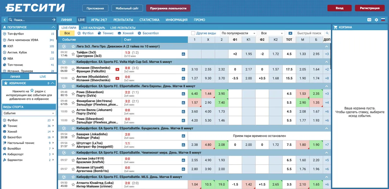Image resolution: width=389 pixels, height=189 pixels.
Task: Click football icon of Лига 3х3 header
Action: [64, 46]
